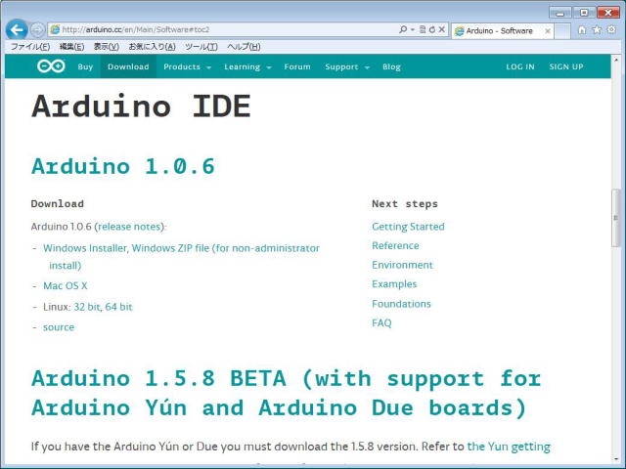Screen dimensions: 626x469
Task: Open the browser tools gear icon
Action: (x=611, y=30)
